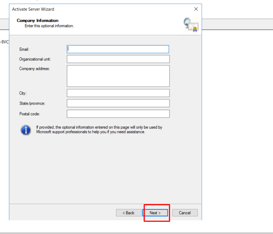Proceed with the Next > button
The width and height of the screenshot is (273, 234).
[x=155, y=213]
